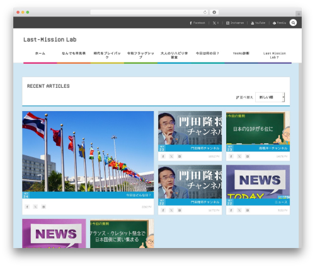Share the Oct 23 門田隆将 article on X
315x267 pixels.
[171, 157]
